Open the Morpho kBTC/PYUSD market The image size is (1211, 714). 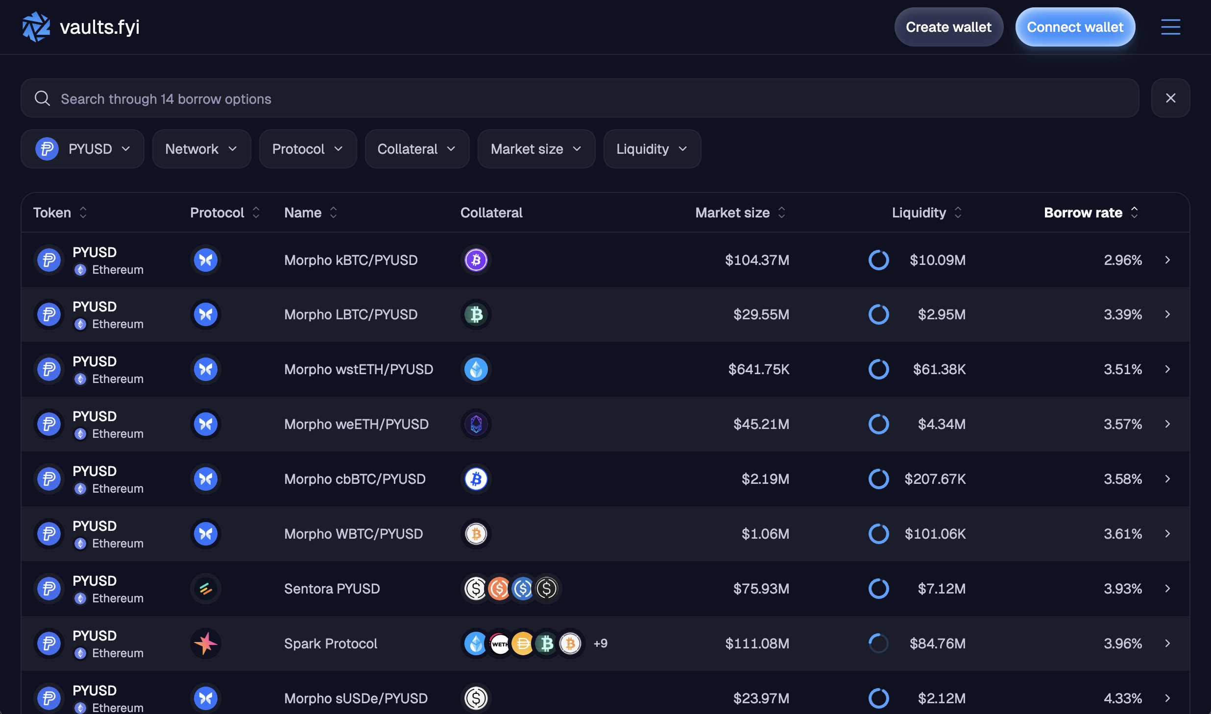(x=605, y=260)
